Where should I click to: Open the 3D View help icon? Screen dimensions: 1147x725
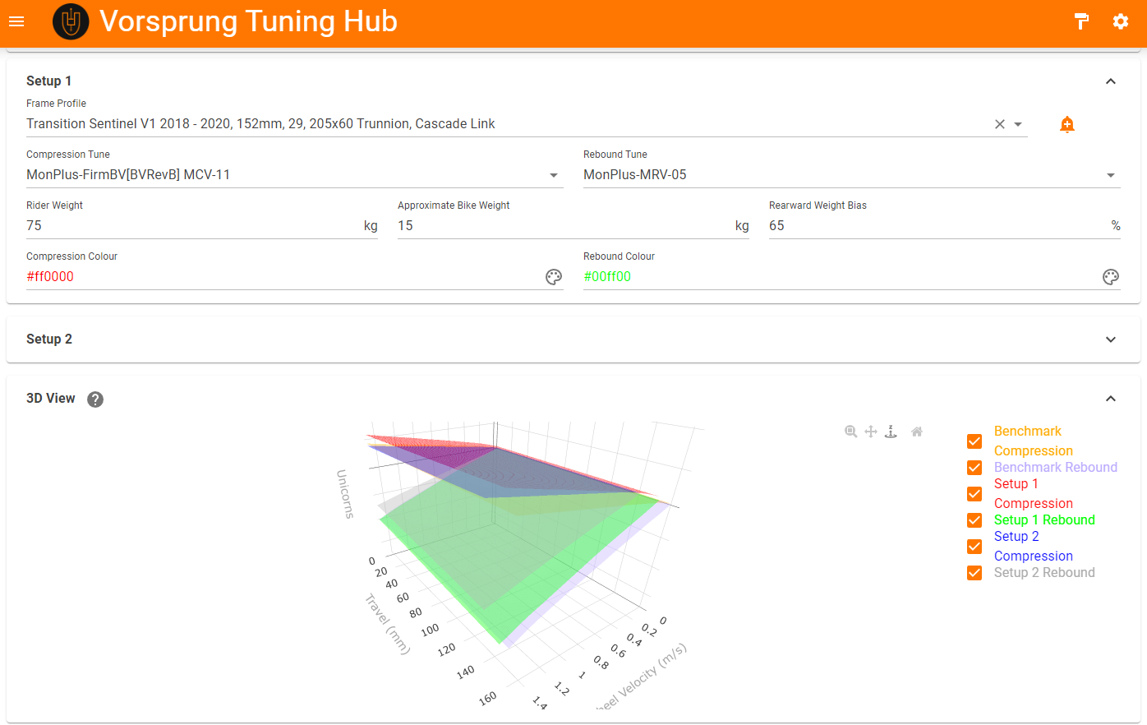pos(95,399)
